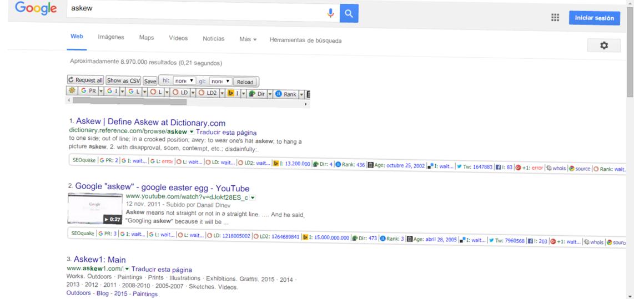Click whois in the first result's SEOquake bar
Image resolution: width=634 pixels, height=299 pixels.
tap(556, 168)
